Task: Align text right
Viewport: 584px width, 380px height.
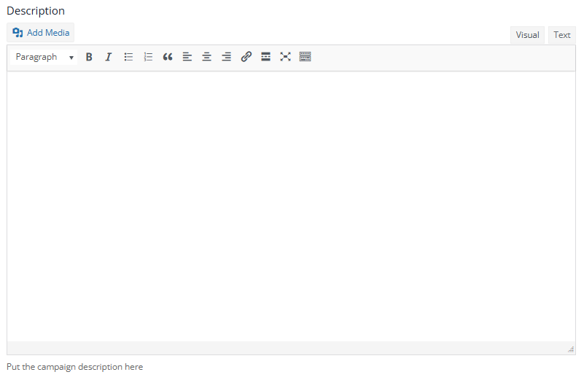Action: coord(227,57)
